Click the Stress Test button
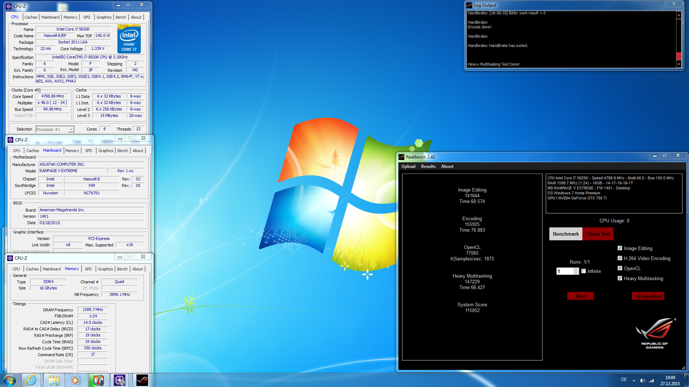This screenshot has width=689, height=387. coord(598,234)
